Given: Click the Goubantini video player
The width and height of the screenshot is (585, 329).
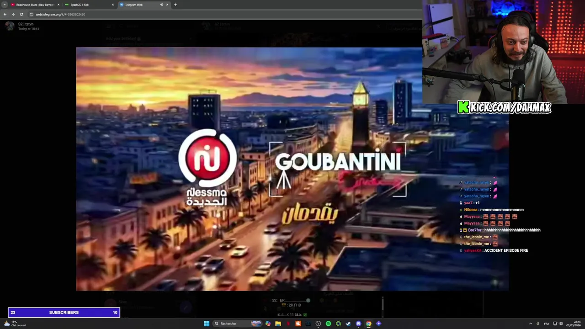Looking at the screenshot, I should 292,169.
